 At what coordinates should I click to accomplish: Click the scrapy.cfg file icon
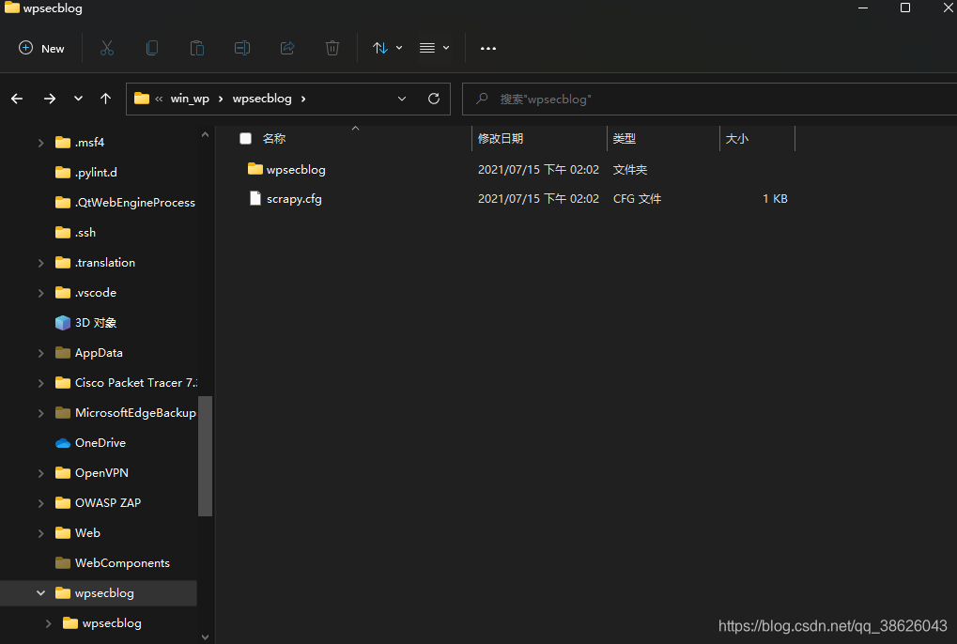coord(255,198)
